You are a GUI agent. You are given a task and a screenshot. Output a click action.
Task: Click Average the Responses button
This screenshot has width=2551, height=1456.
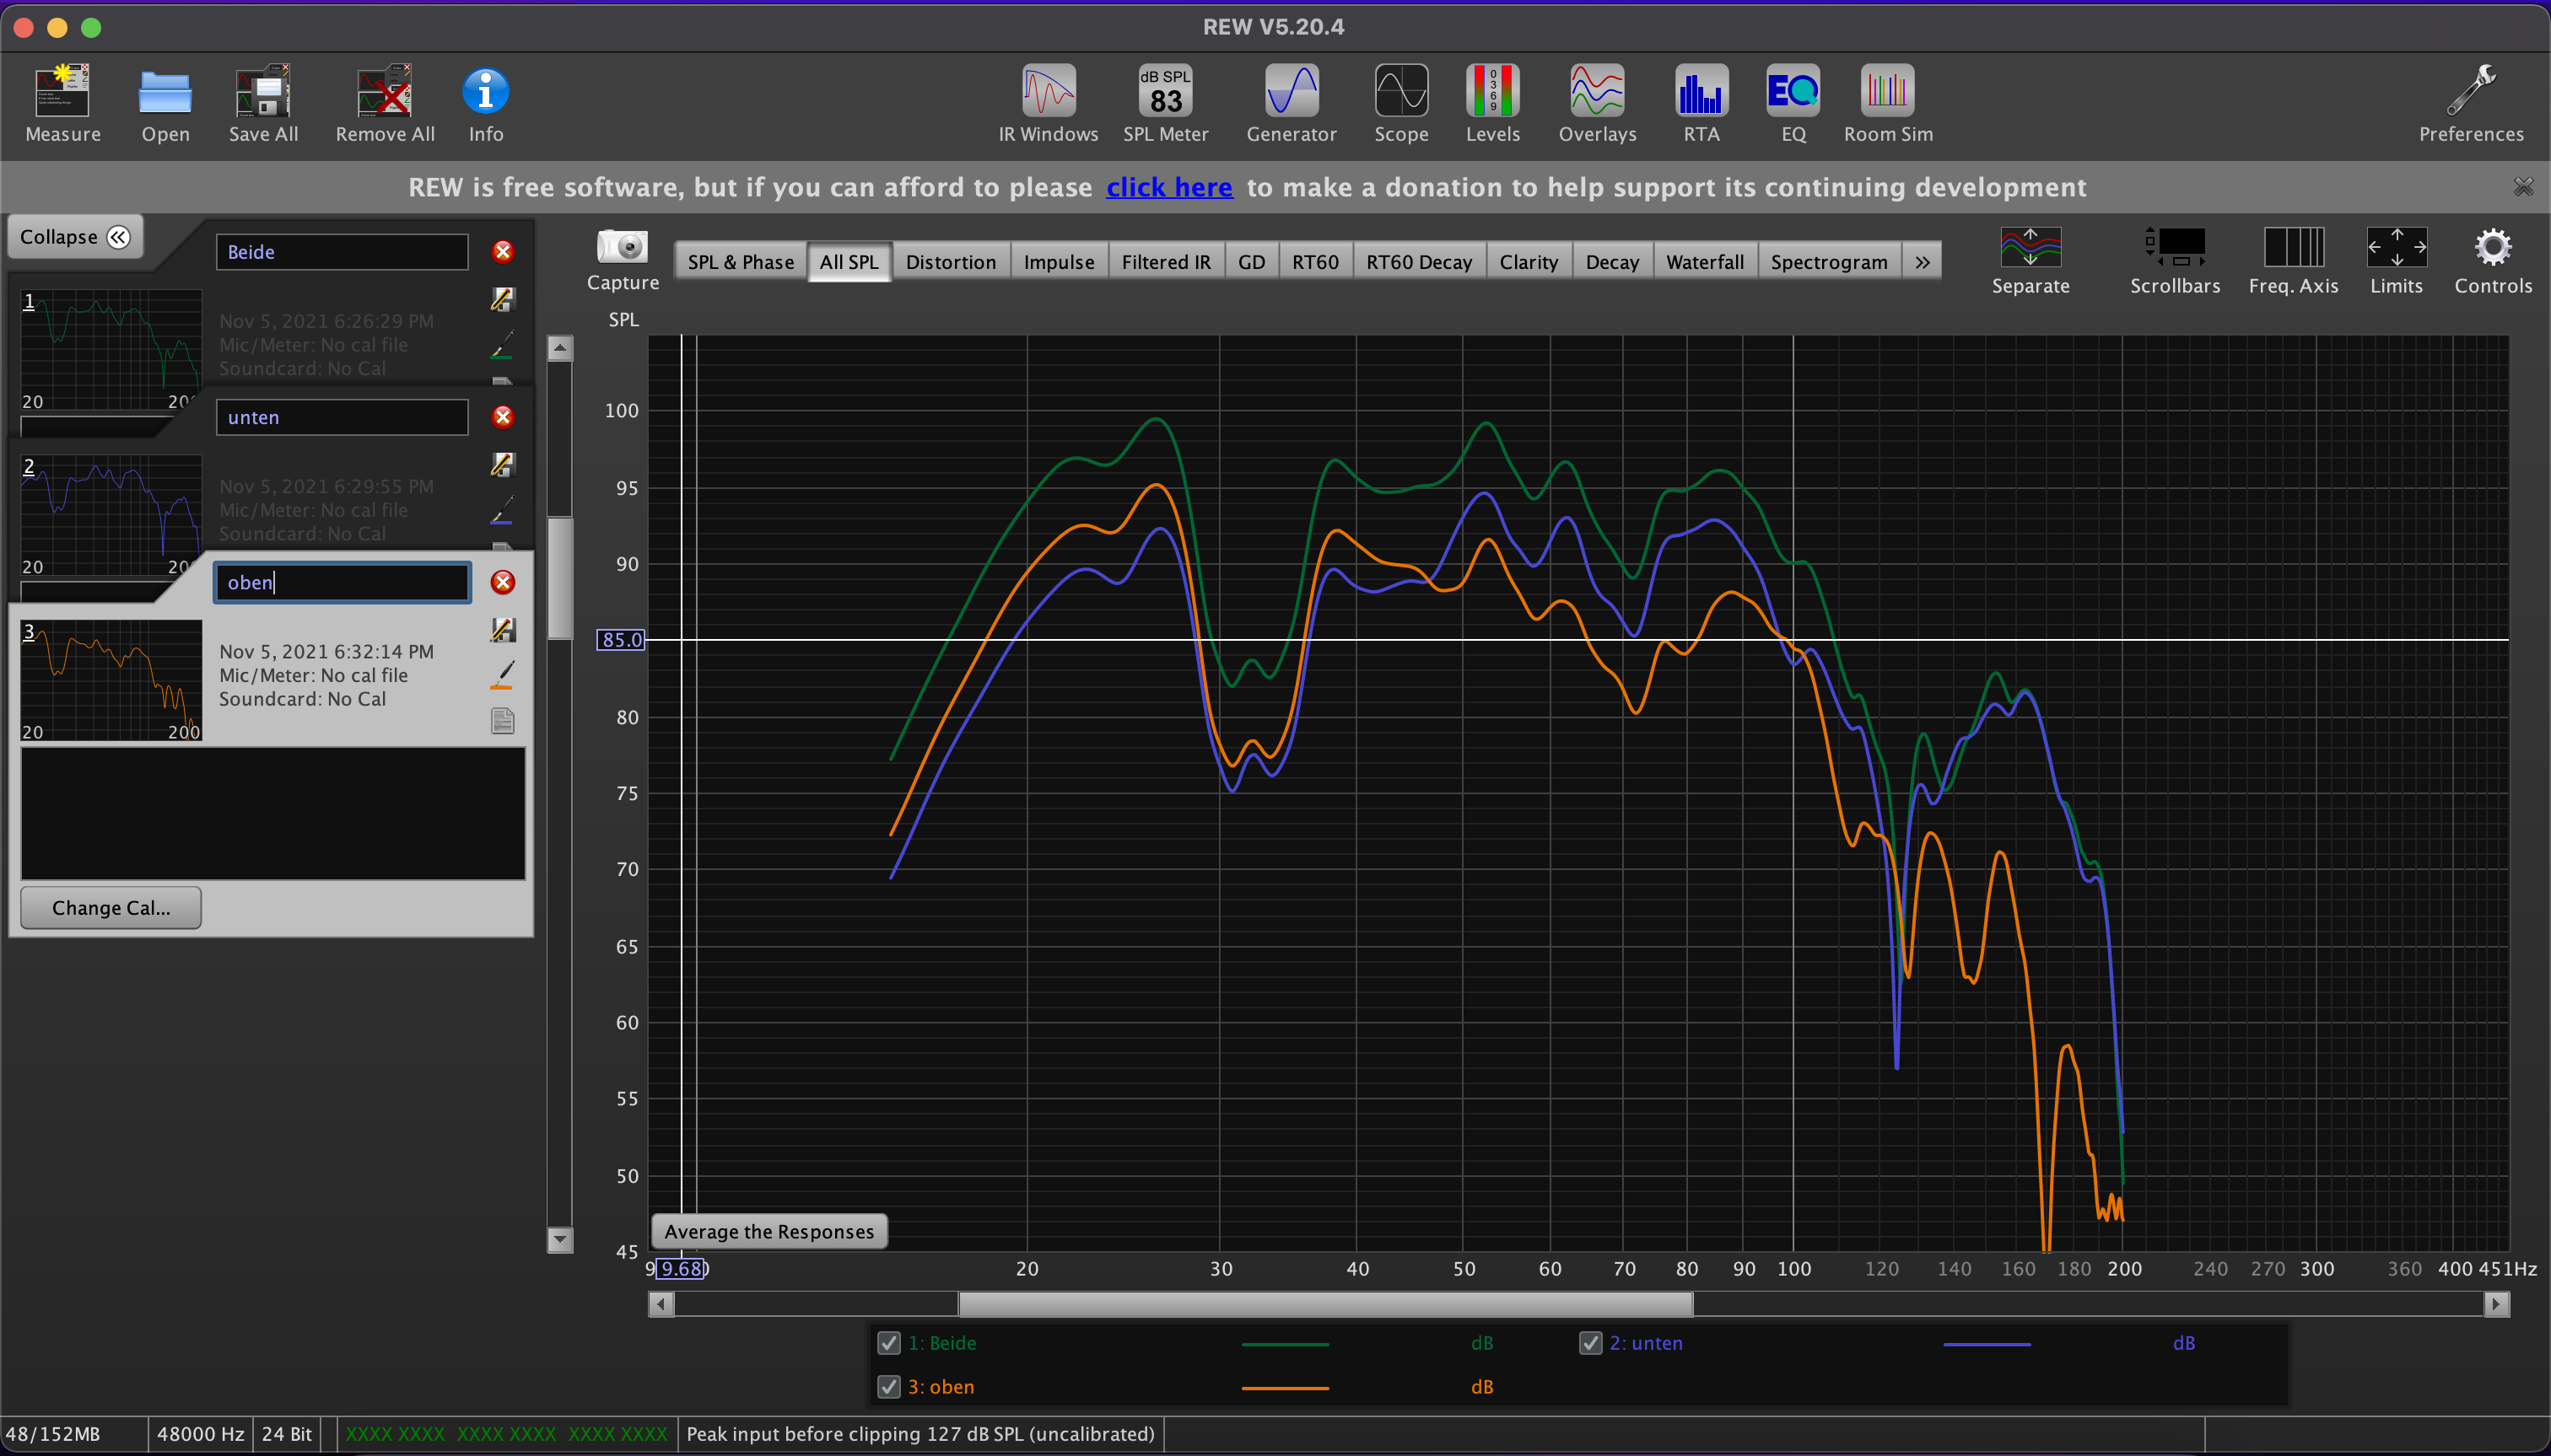tap(769, 1231)
